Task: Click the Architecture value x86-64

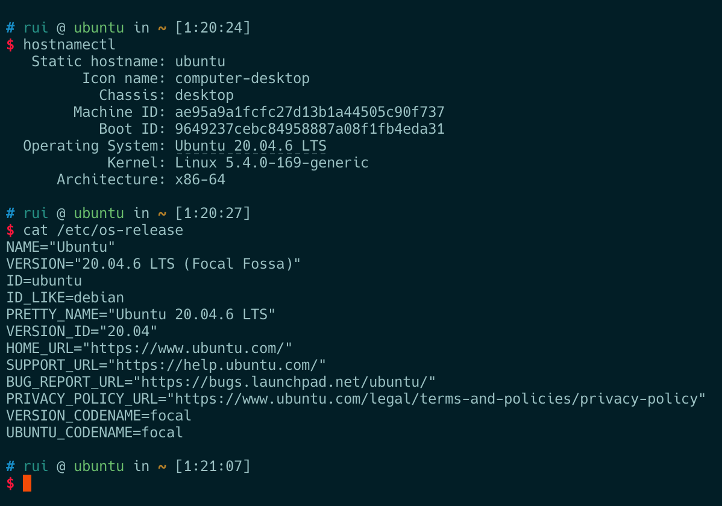Action: (200, 180)
